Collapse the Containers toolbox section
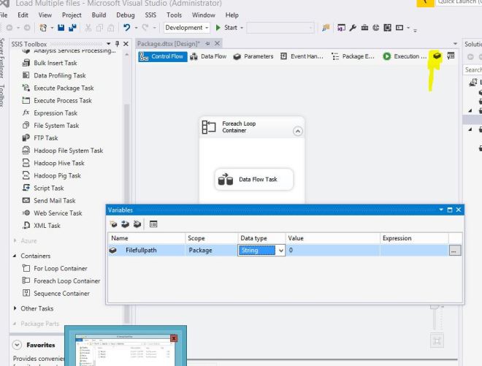 coord(15,256)
